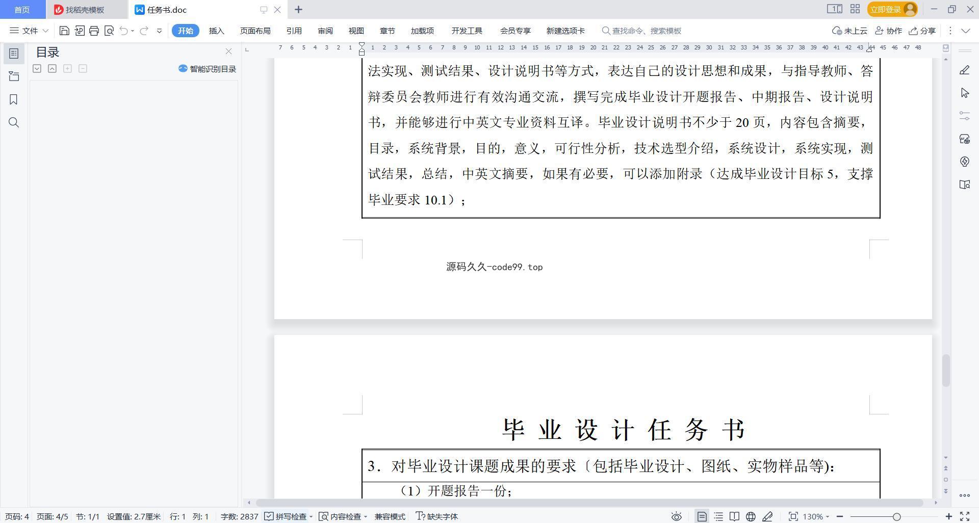Open a new tab with plus button
The width and height of the screenshot is (979, 523).
click(x=298, y=10)
